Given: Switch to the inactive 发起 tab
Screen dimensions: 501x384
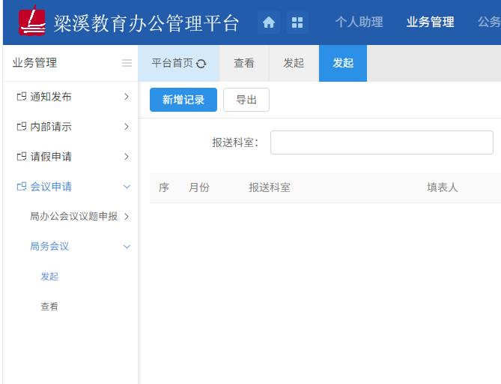Looking at the screenshot, I should (x=294, y=63).
